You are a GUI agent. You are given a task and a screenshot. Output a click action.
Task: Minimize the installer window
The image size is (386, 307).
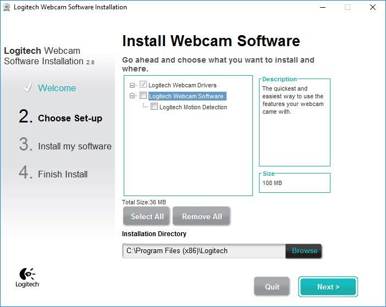tap(323, 7)
